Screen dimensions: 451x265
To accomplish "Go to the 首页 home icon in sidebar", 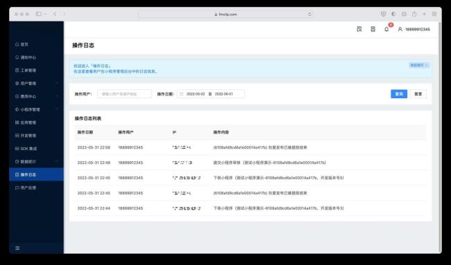I will (17, 44).
